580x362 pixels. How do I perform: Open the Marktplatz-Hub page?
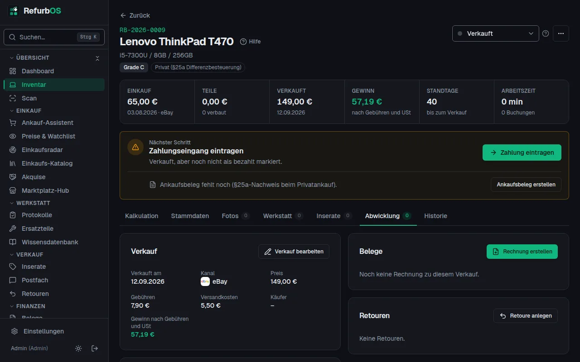[54, 191]
